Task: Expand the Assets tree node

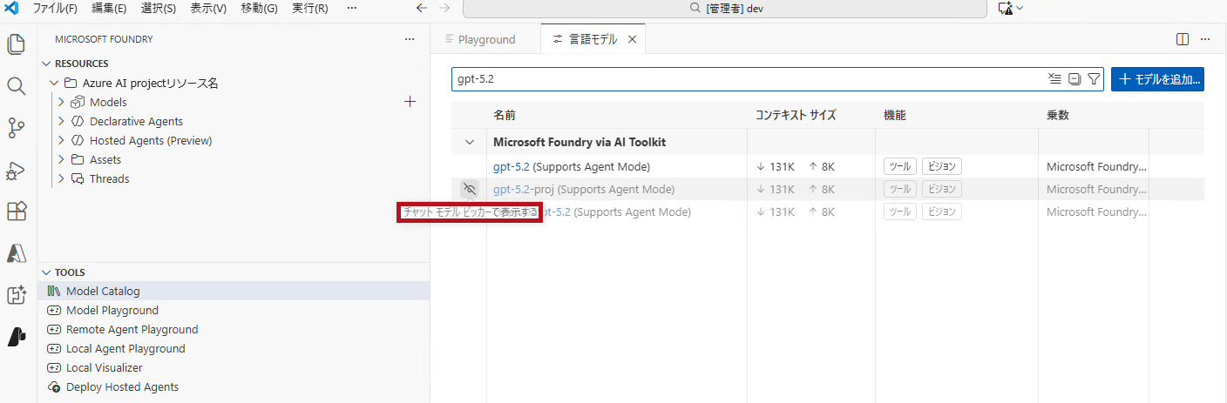Action: coord(61,159)
